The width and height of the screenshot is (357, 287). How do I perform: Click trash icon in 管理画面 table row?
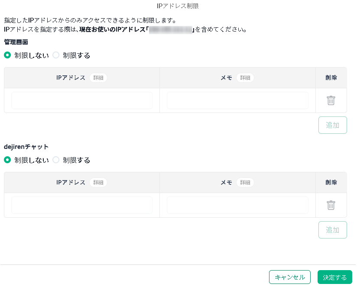point(331,100)
